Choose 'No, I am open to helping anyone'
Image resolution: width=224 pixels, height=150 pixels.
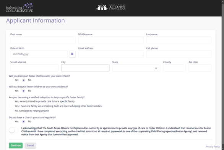tap(10, 111)
